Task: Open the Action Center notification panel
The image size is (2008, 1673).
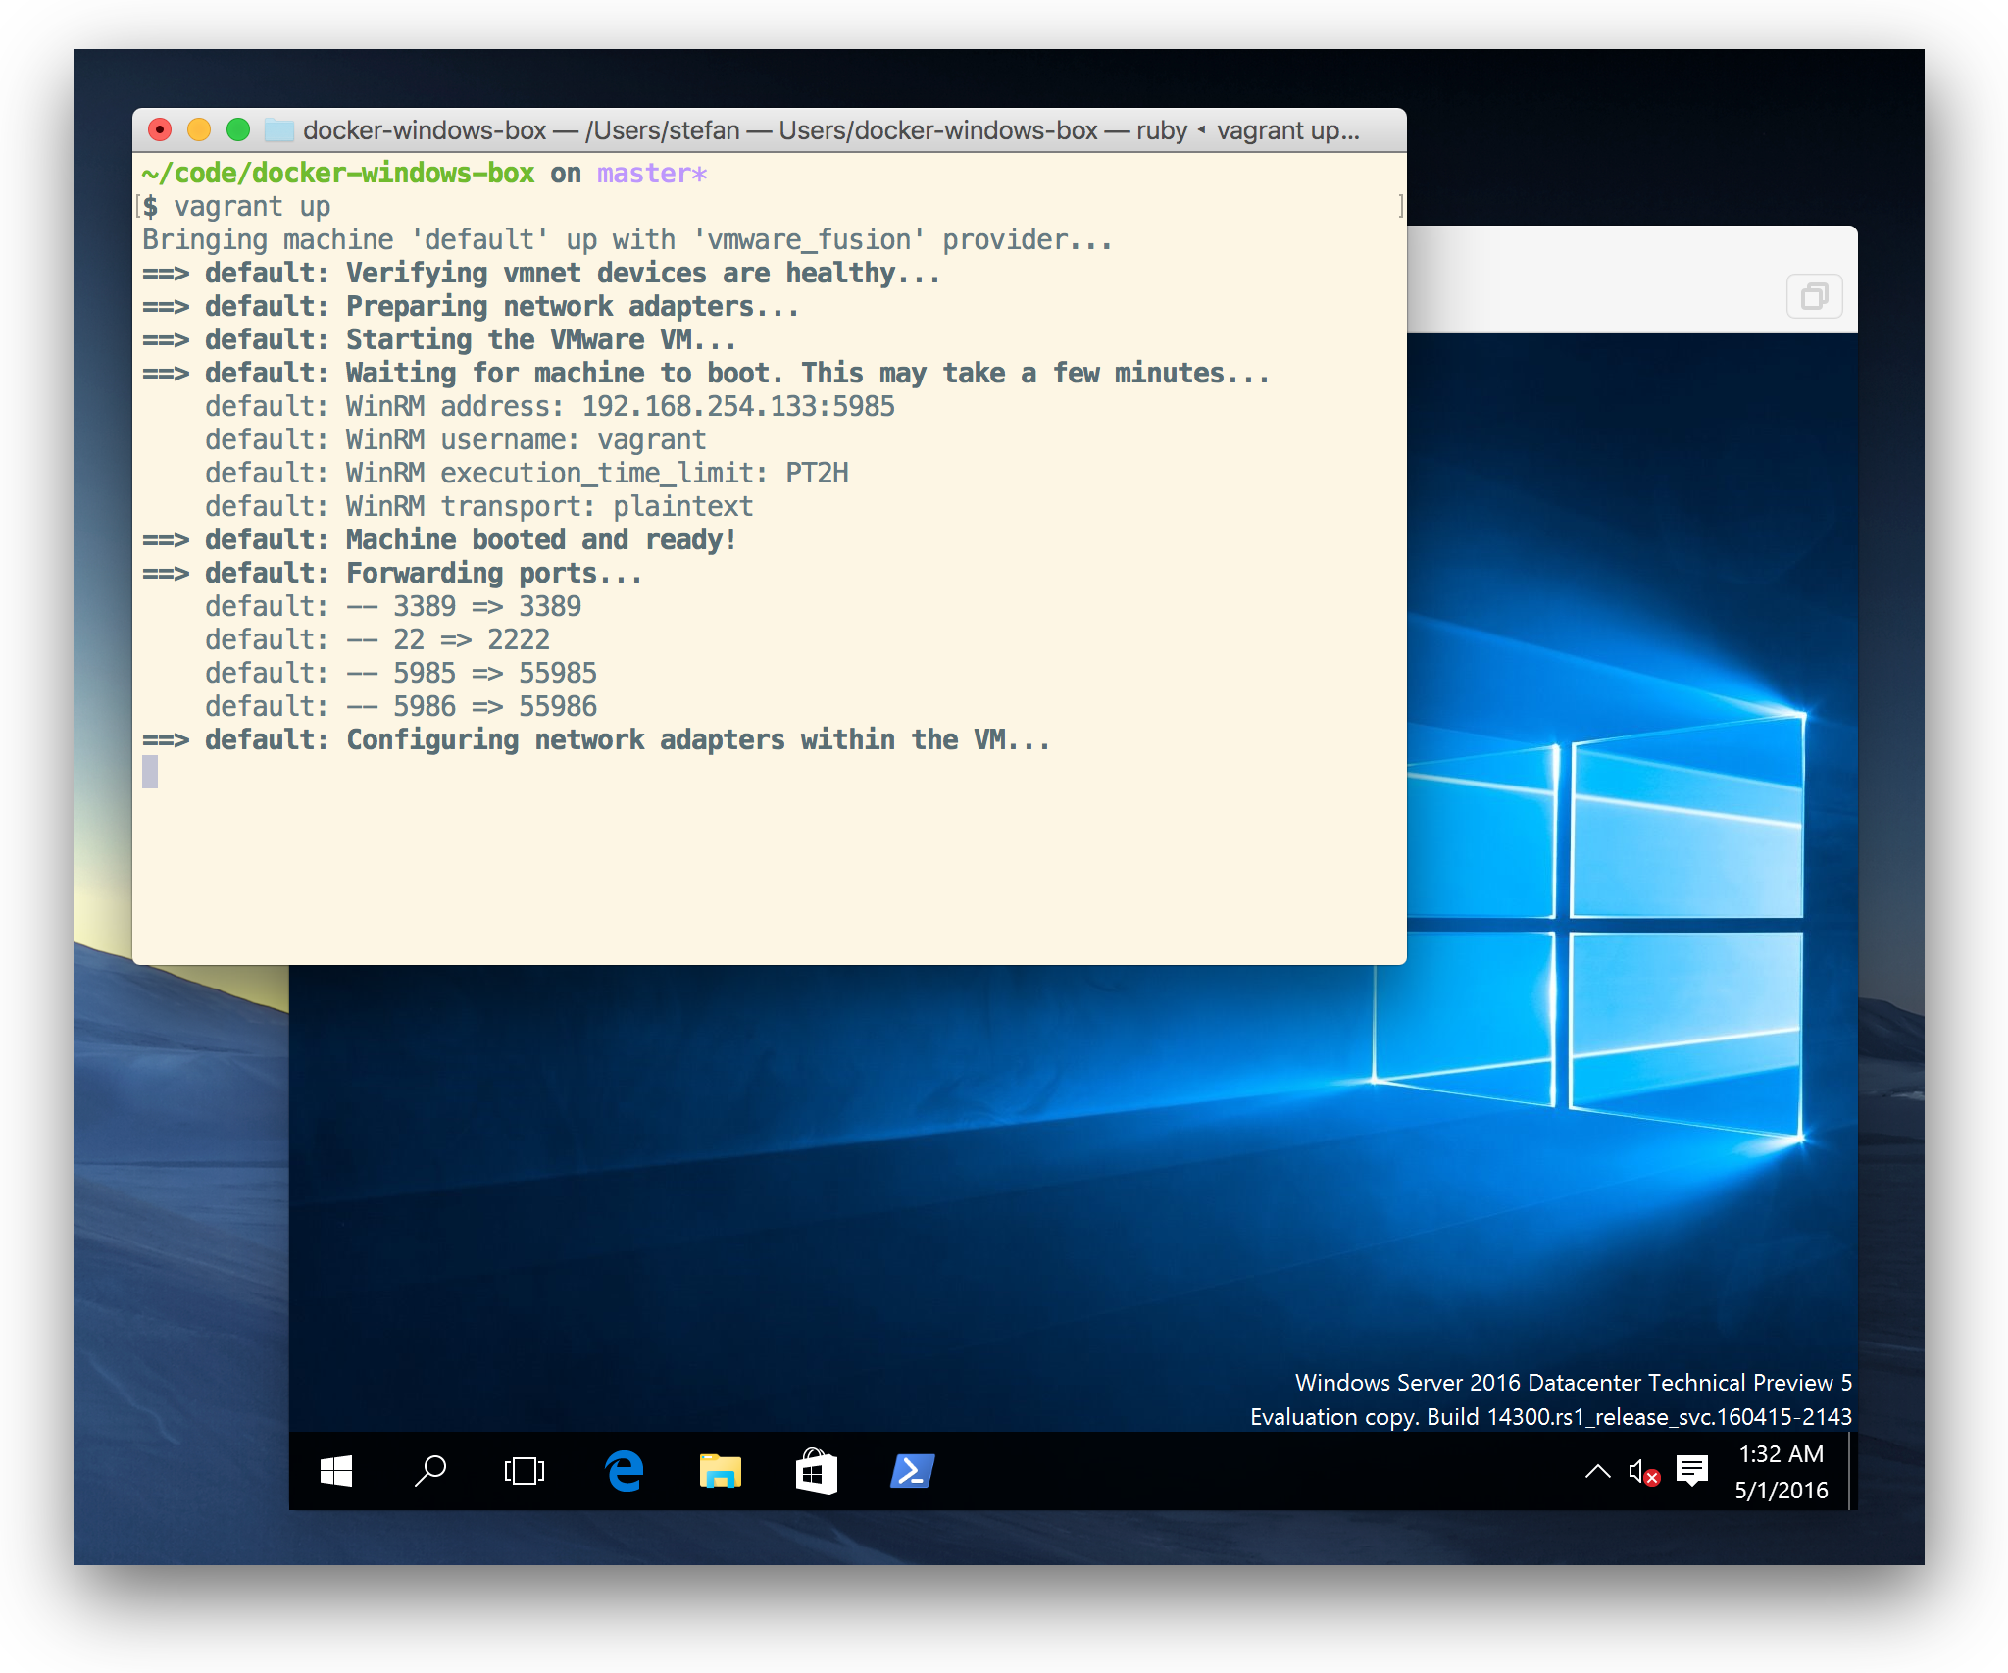Action: 1693,1471
